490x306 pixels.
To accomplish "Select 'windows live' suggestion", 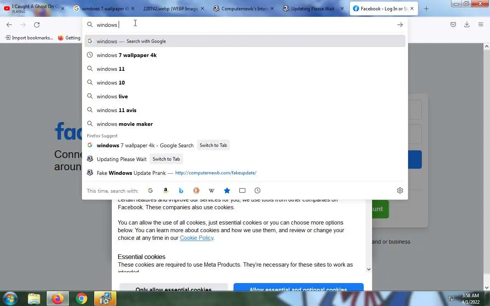I will coord(245,96).
